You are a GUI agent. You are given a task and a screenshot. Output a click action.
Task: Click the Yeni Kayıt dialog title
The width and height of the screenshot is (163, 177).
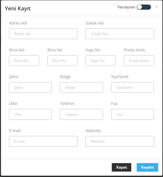[18, 8]
